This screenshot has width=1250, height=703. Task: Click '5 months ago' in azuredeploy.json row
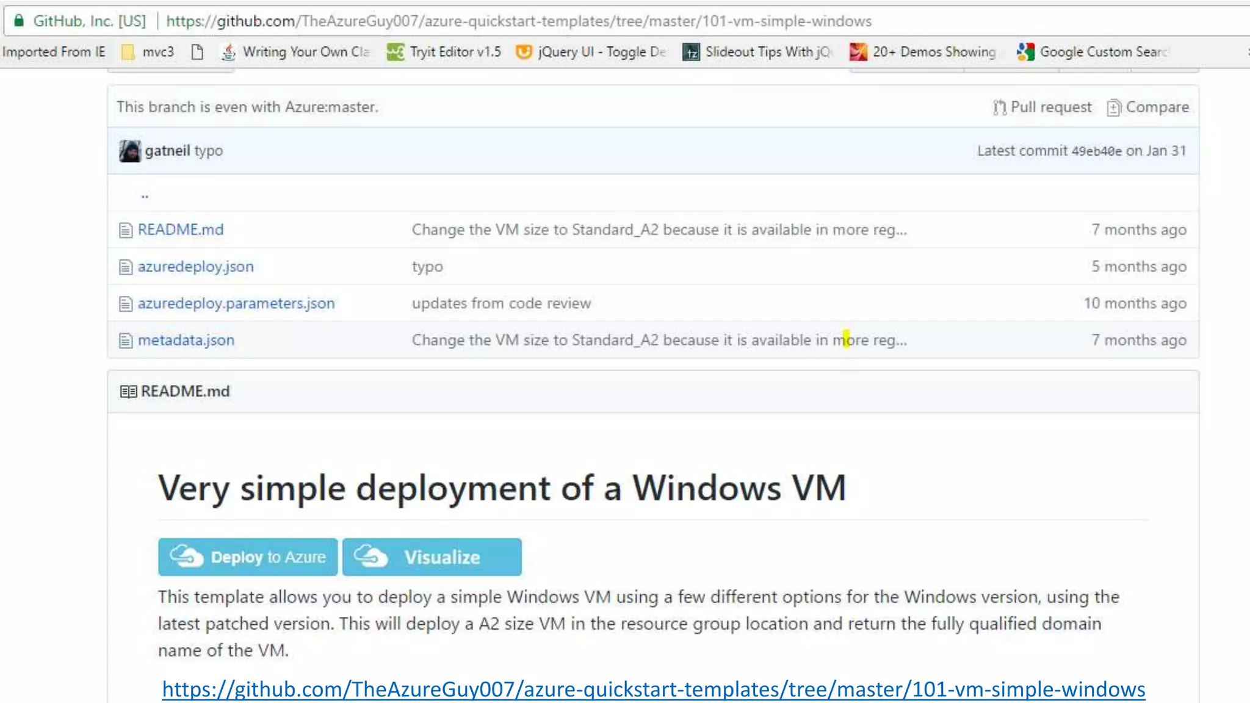coord(1139,266)
